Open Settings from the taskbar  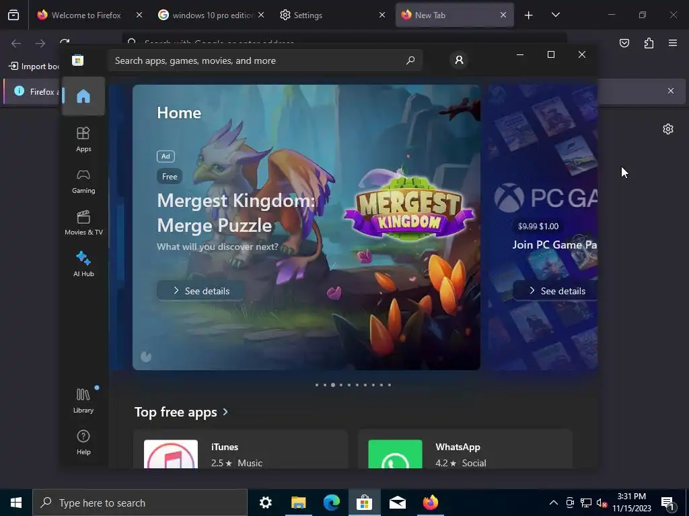click(265, 503)
